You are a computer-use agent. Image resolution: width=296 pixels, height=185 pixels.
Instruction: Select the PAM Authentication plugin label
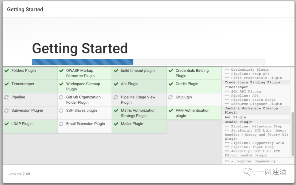click(193, 113)
